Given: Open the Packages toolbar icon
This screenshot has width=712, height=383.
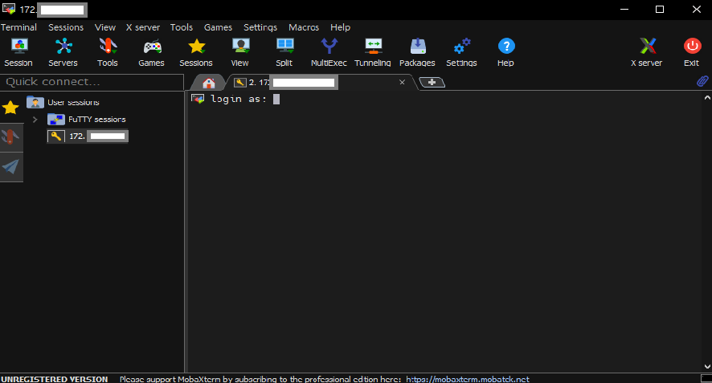Looking at the screenshot, I should pos(417,52).
